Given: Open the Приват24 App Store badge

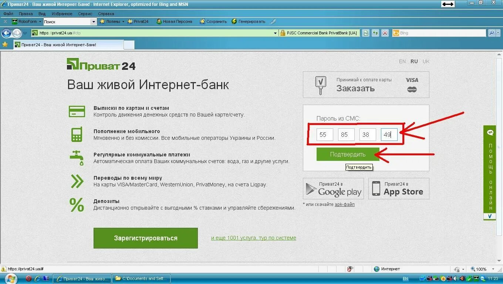Looking at the screenshot, I should 399,189.
